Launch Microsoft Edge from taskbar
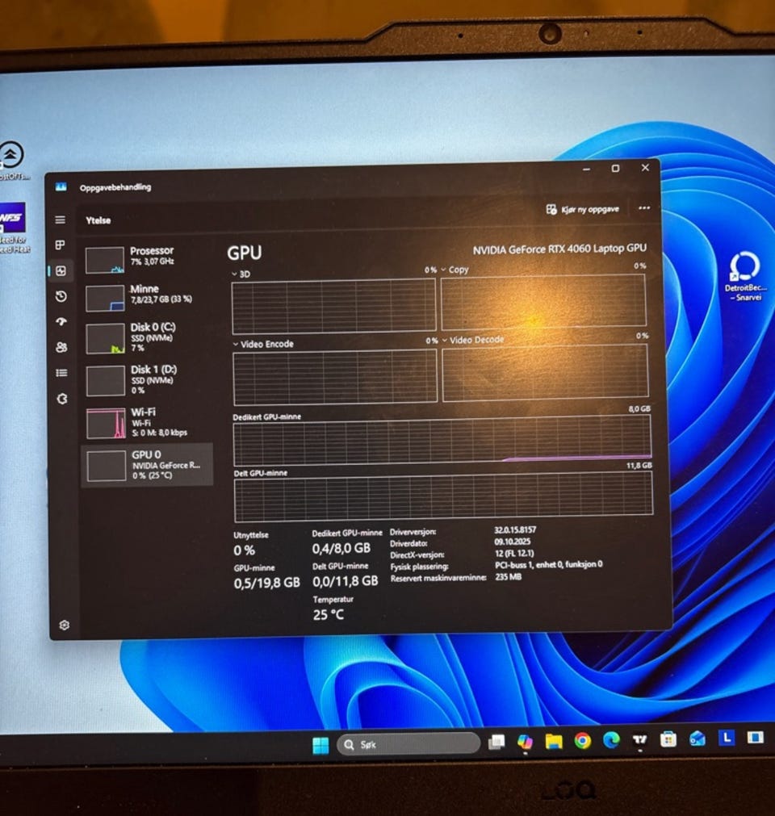 [611, 740]
